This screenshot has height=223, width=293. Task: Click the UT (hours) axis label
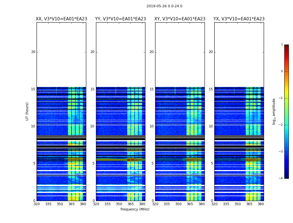click(x=27, y=111)
